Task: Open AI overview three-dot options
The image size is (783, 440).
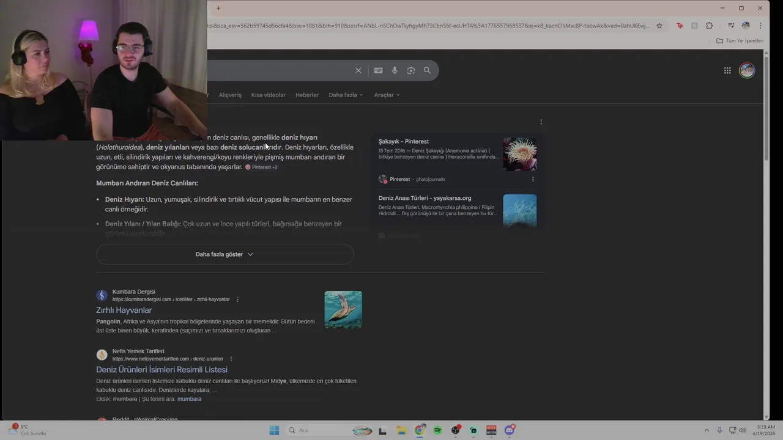Action: [x=541, y=122]
